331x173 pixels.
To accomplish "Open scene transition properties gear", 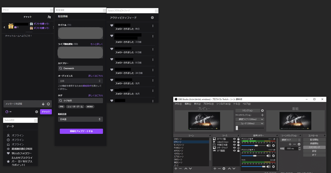I will click(299, 144).
